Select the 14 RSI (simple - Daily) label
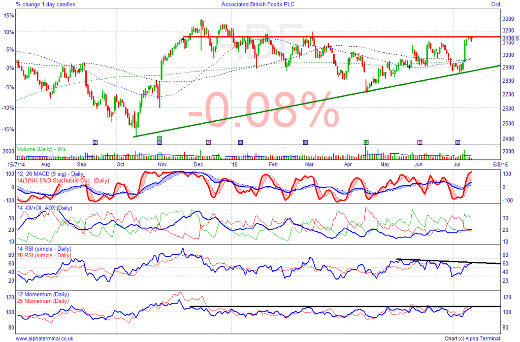This screenshot has width=520, height=342. click(44, 249)
